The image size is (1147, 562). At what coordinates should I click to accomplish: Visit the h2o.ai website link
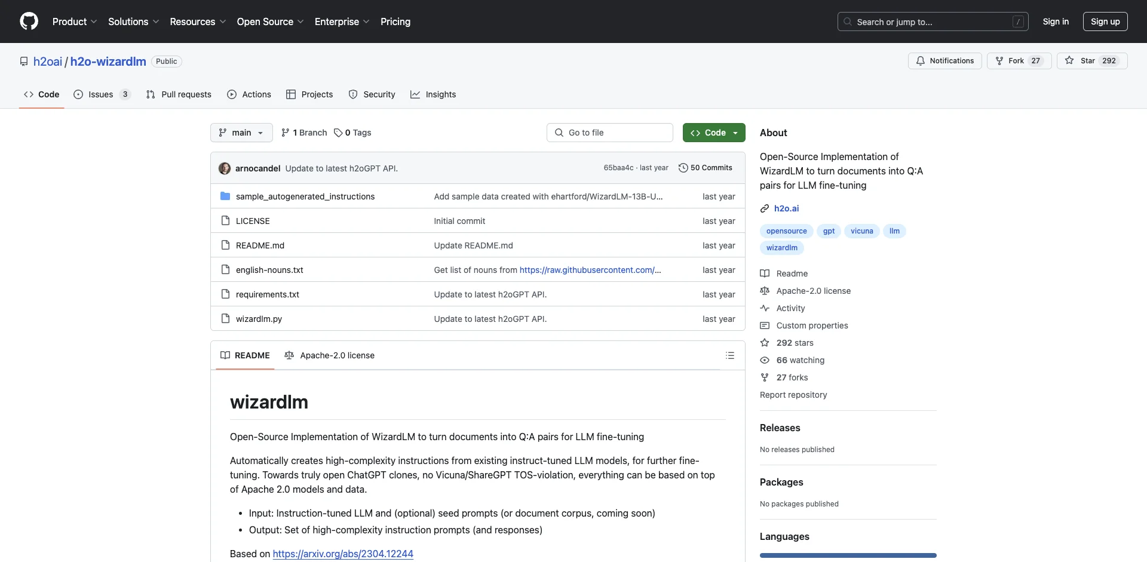786,208
